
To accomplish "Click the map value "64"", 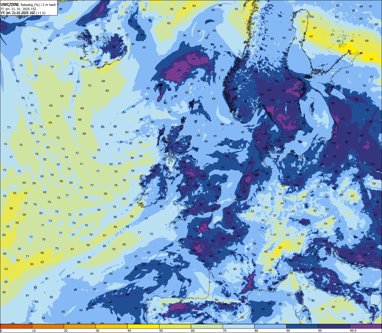I will [58, 116].
